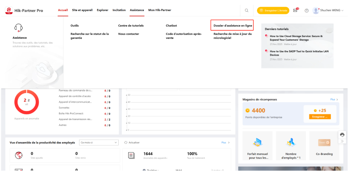Expand Plus link in employee productivity overview

(x=225, y=142)
